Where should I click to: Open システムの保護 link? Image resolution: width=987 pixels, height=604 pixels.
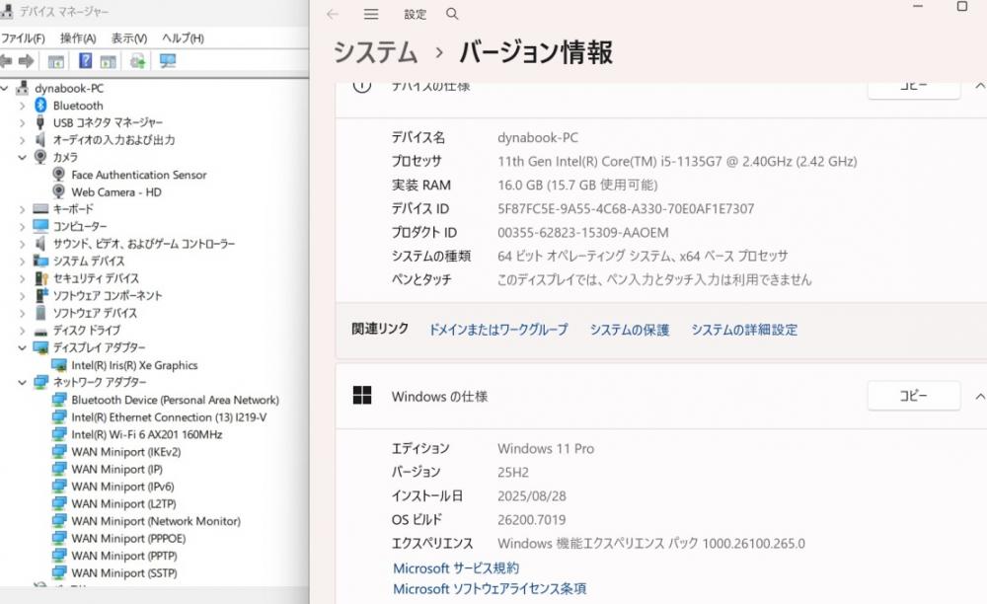click(629, 330)
